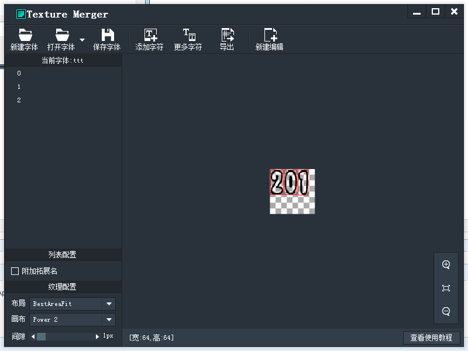Image resolution: width=468 pixels, height=351 pixels.
Task: Enable the 附加拓展名 checkbox
Action: point(15,271)
